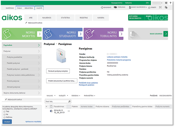Select Atmesti prašymai in sidebar

point(22,87)
